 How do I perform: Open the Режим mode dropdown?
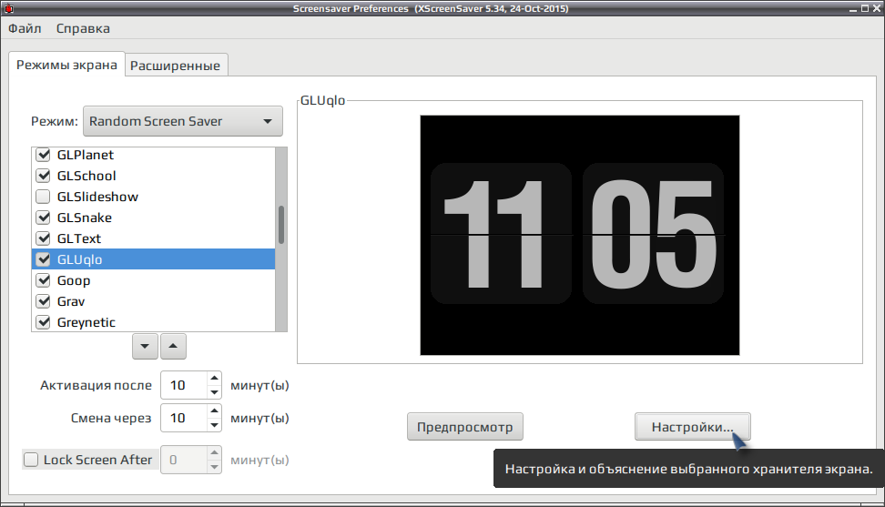tap(183, 121)
